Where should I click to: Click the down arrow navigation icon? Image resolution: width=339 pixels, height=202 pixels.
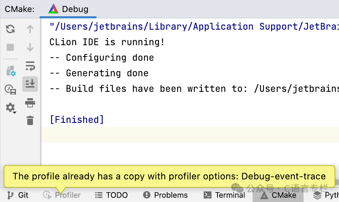(30, 47)
